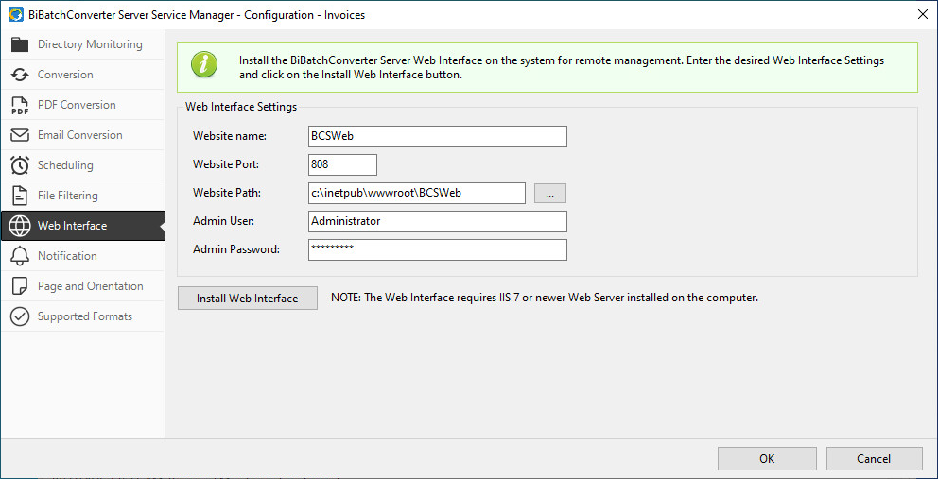
Task: Click the Page and Orientation icon
Action: [x=20, y=286]
